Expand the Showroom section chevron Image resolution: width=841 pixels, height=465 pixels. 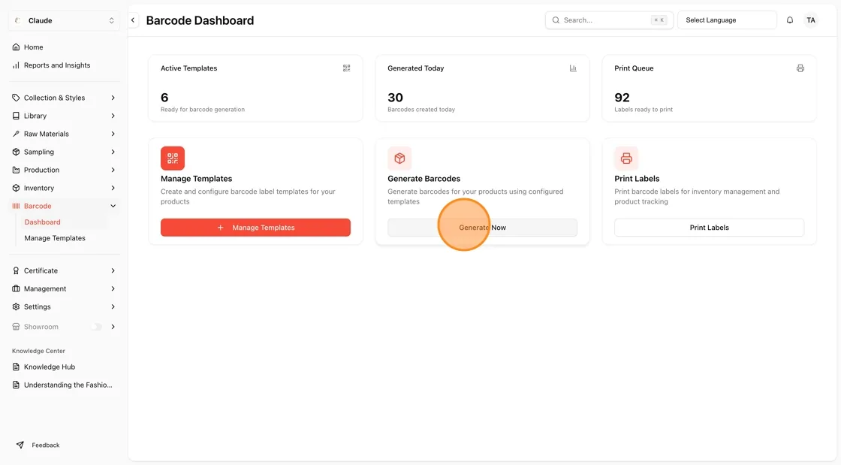click(113, 327)
